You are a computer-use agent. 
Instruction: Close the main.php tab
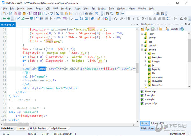click(x=13, y=25)
